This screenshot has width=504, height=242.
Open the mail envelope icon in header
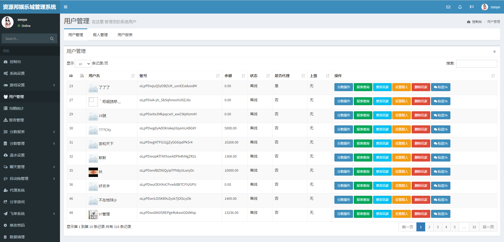448,7
